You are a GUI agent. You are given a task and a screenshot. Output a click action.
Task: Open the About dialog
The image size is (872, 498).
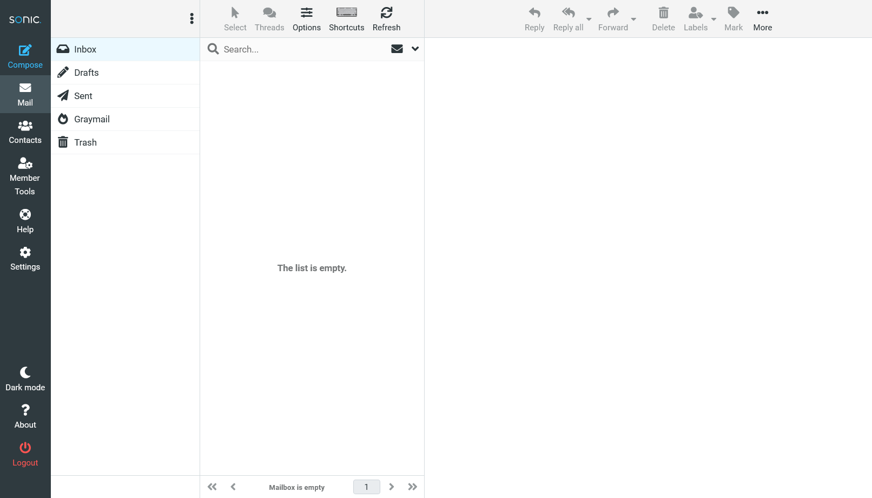tap(25, 417)
